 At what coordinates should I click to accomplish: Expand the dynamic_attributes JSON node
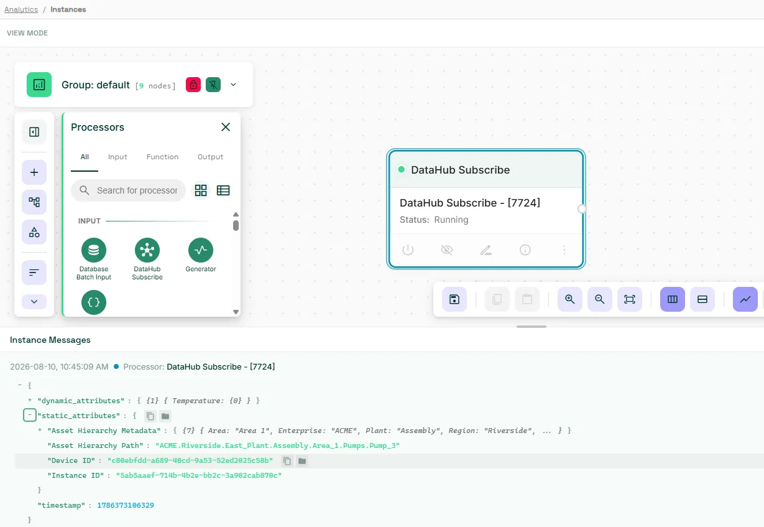click(30, 400)
